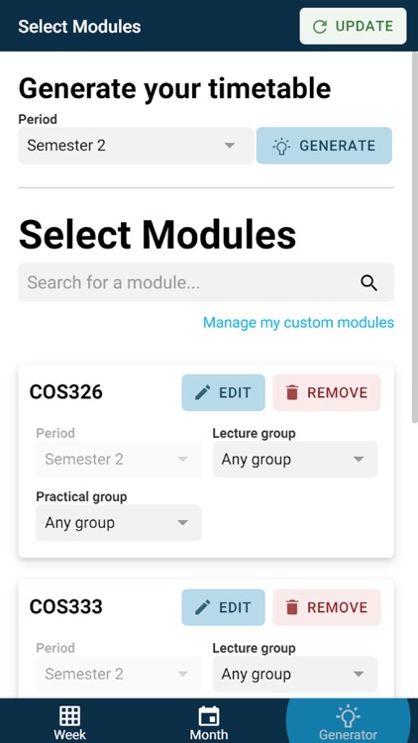Viewport: 418px width, 743px height.
Task: Click the REMOVE button for COS333
Action: 327,607
